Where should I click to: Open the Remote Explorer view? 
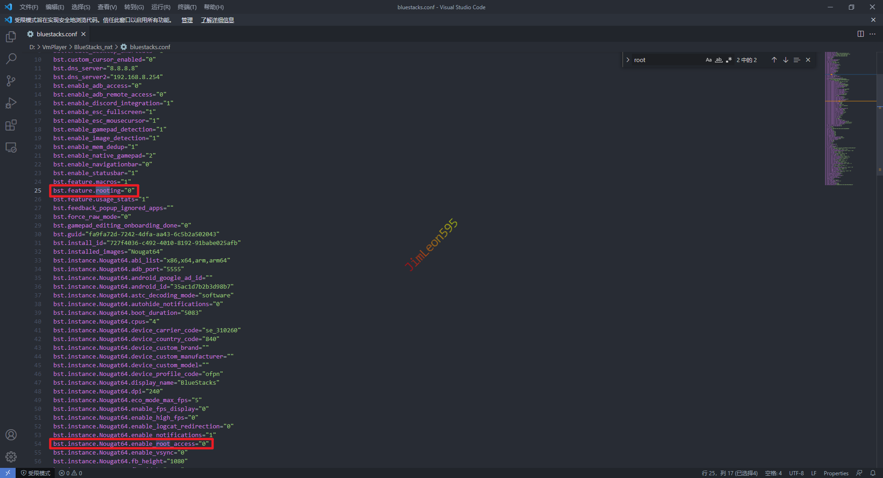tap(11, 148)
